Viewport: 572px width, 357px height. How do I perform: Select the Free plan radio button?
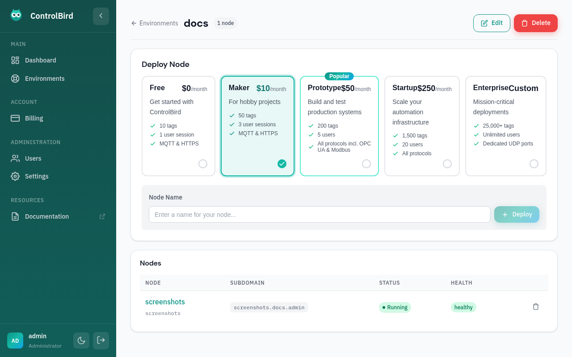(x=203, y=164)
